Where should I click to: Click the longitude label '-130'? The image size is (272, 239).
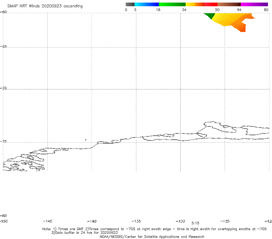(180, 221)
